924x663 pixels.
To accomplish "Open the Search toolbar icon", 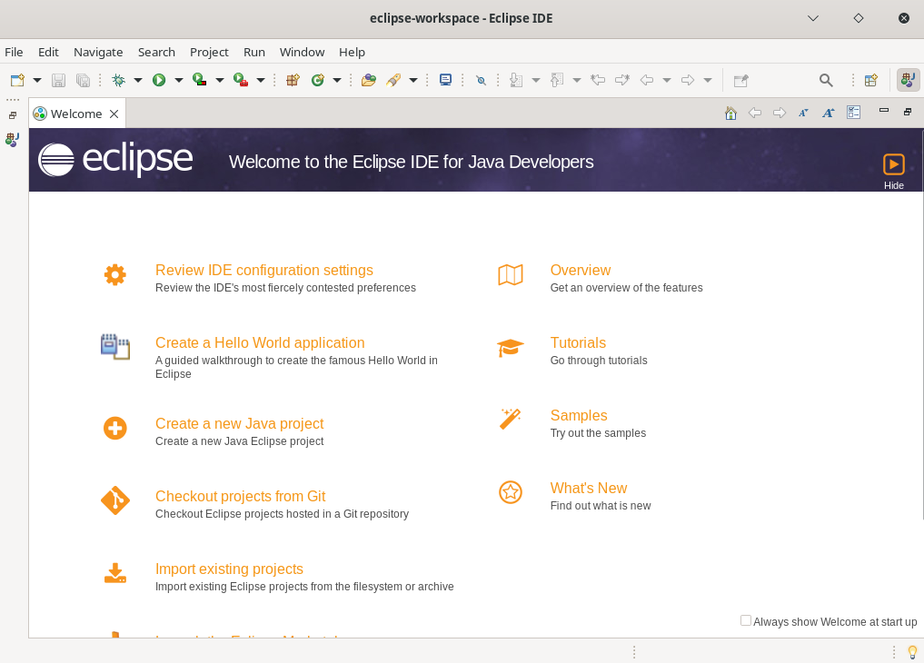I will click(x=825, y=80).
